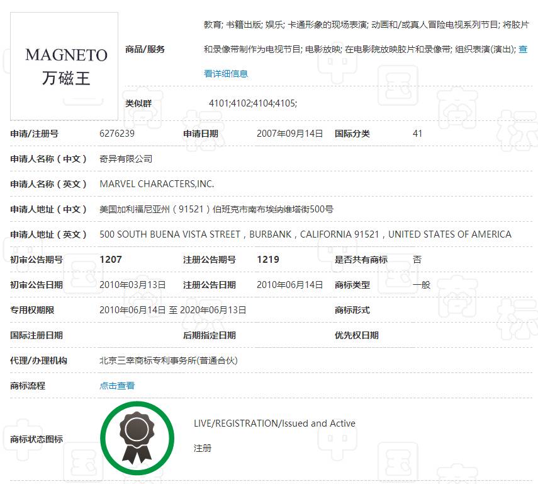538x484 pixels.
Task: Click agency name 北京三幸商标专利事务所(普通合伙)
Action: [x=169, y=360]
